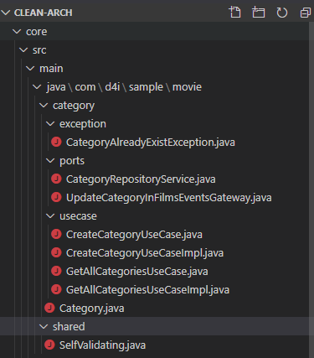Open UpdateCategoryInFilmsEventsGateway.java file

pos(169,198)
